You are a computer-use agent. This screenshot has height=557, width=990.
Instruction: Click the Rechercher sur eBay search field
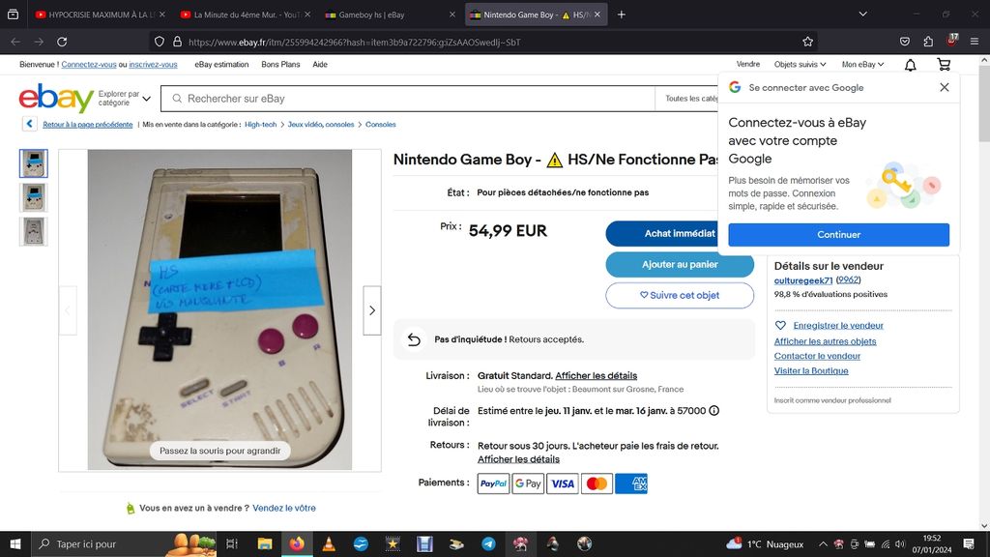click(408, 99)
